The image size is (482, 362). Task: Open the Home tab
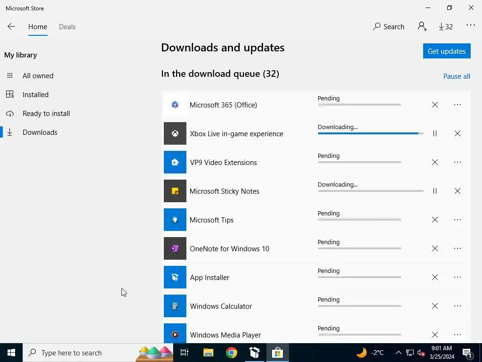point(38,27)
